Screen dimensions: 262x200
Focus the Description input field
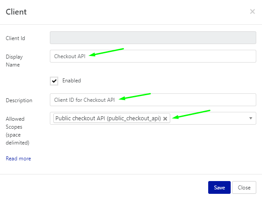click(x=153, y=100)
